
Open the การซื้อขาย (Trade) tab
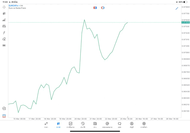[x=70, y=125]
